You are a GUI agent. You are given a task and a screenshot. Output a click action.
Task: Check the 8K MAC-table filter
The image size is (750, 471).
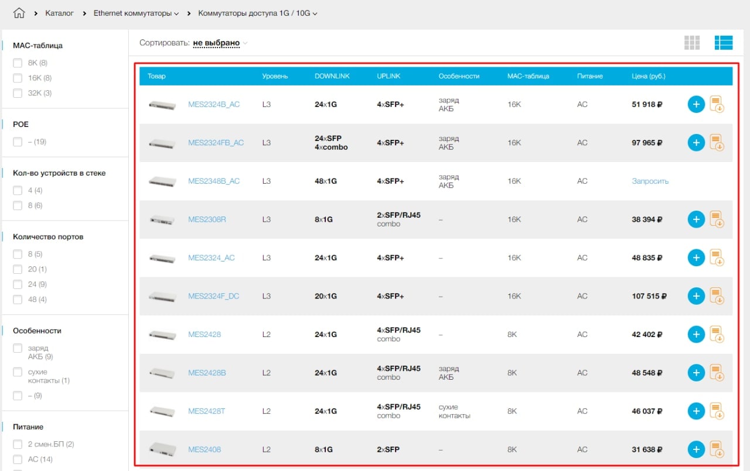coord(18,63)
